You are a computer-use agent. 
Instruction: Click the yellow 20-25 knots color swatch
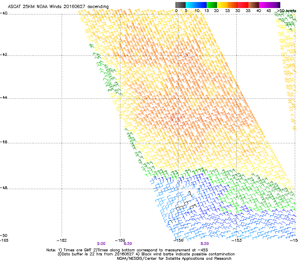(222, 5)
